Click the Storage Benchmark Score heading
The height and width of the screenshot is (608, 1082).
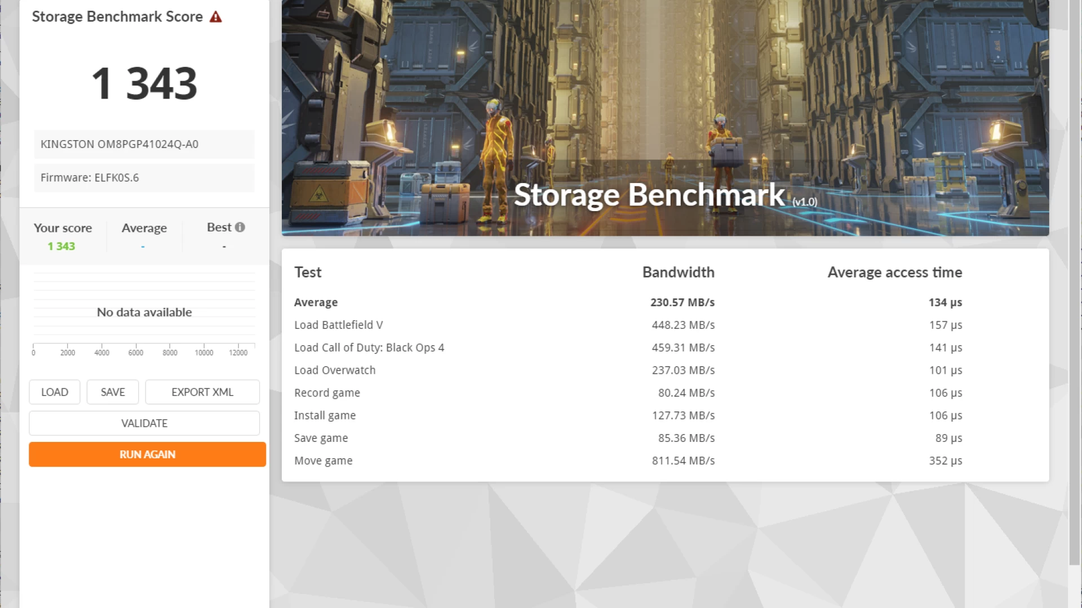coord(117,17)
